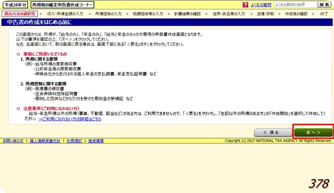Open the よくある質問 link
Image resolution: width=334 pixels, height=193 pixels.
[261, 5]
